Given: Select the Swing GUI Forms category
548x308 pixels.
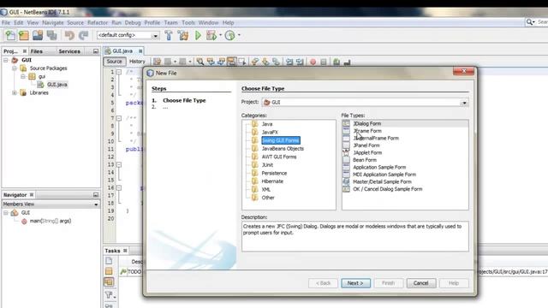Looking at the screenshot, I should 281,140.
